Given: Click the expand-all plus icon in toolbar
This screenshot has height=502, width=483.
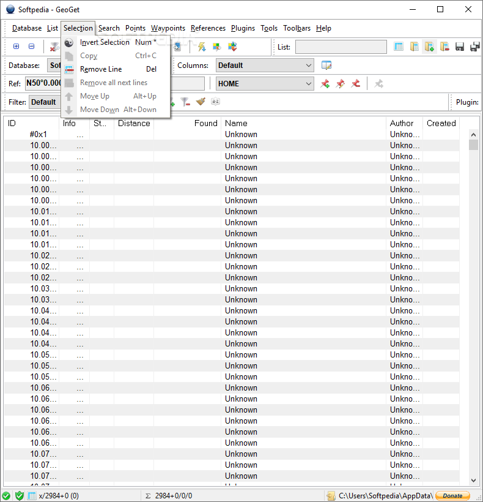Looking at the screenshot, I should [16, 47].
